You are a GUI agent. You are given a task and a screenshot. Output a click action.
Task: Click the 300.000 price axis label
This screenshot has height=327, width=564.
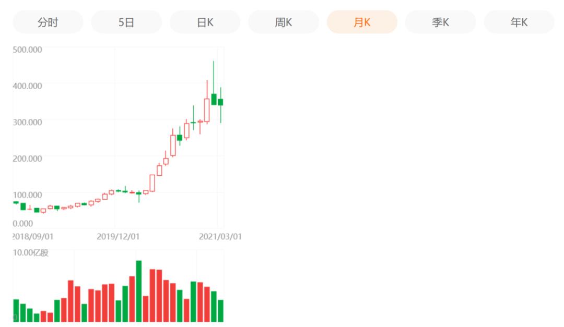pos(27,122)
